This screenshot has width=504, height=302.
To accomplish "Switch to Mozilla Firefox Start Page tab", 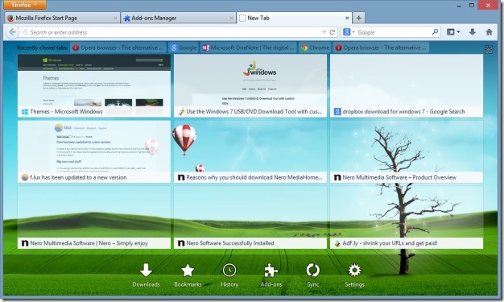I will tap(63, 18).
